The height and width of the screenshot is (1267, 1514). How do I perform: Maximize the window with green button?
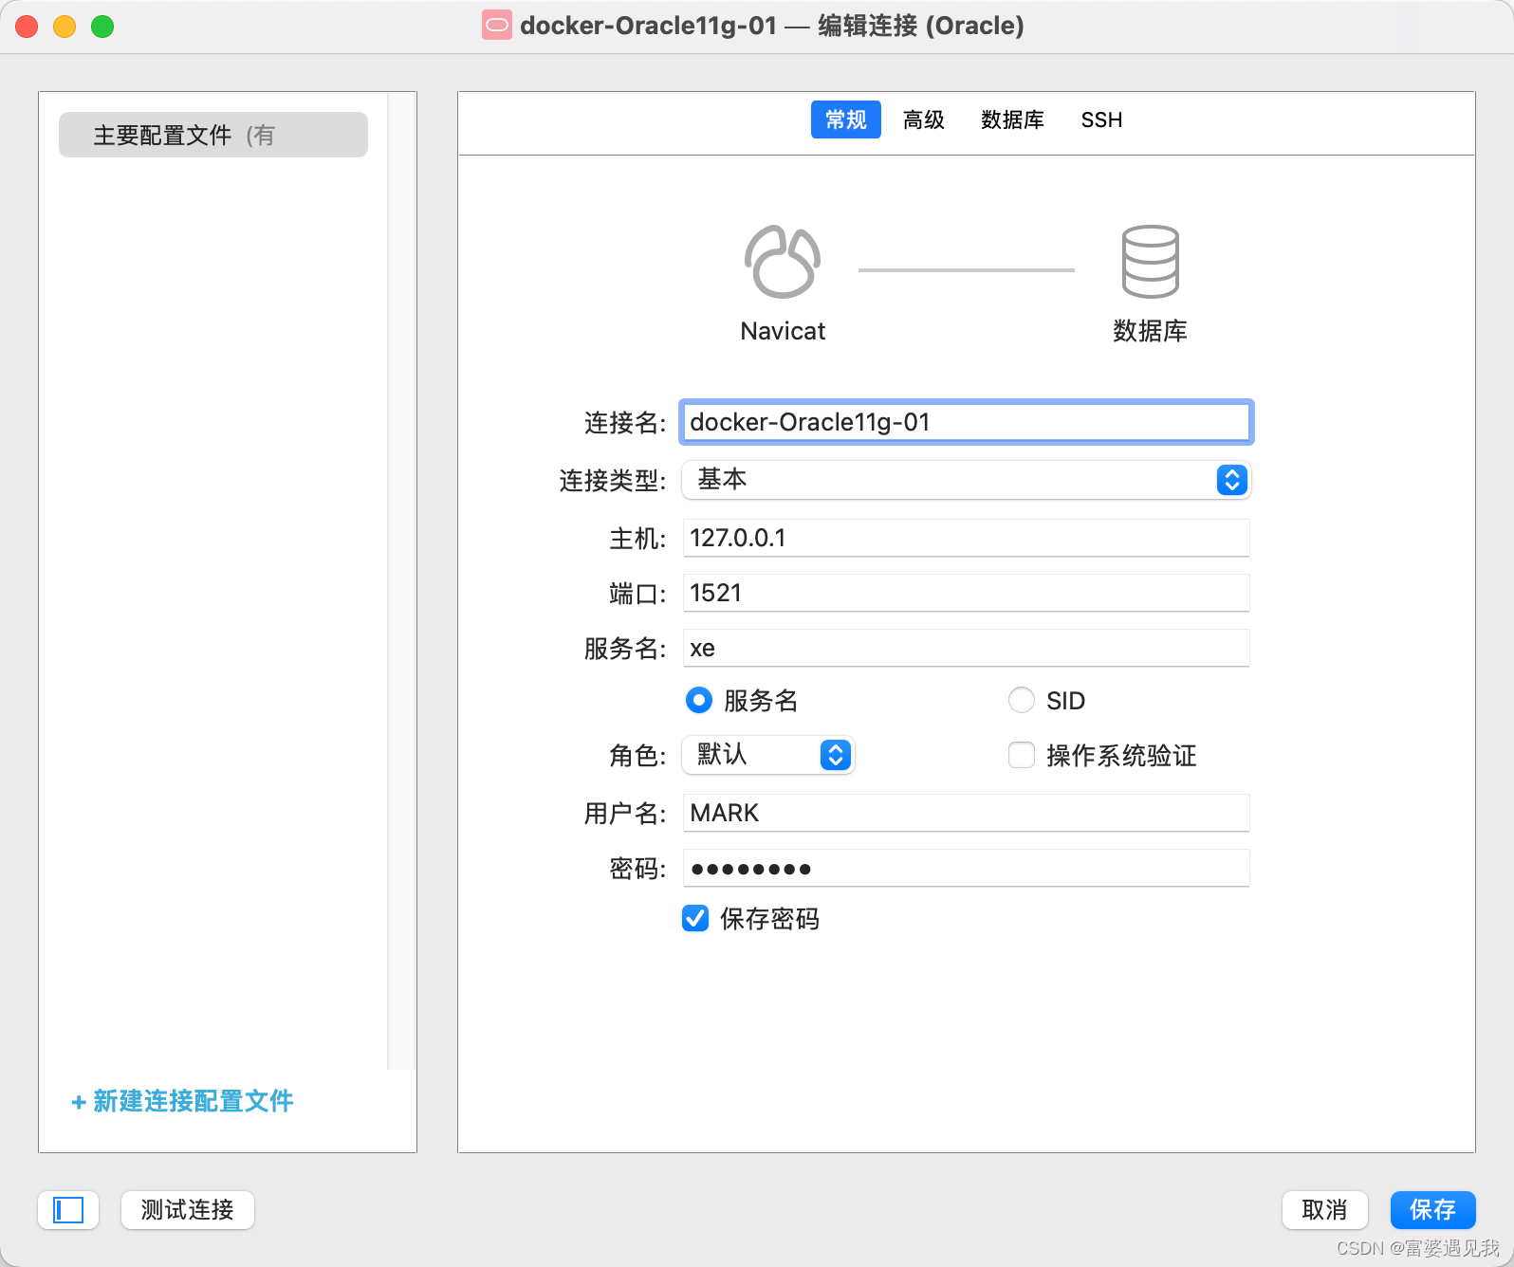pyautogui.click(x=102, y=27)
